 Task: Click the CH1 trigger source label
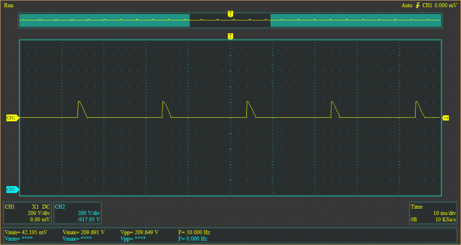pyautogui.click(x=427, y=5)
